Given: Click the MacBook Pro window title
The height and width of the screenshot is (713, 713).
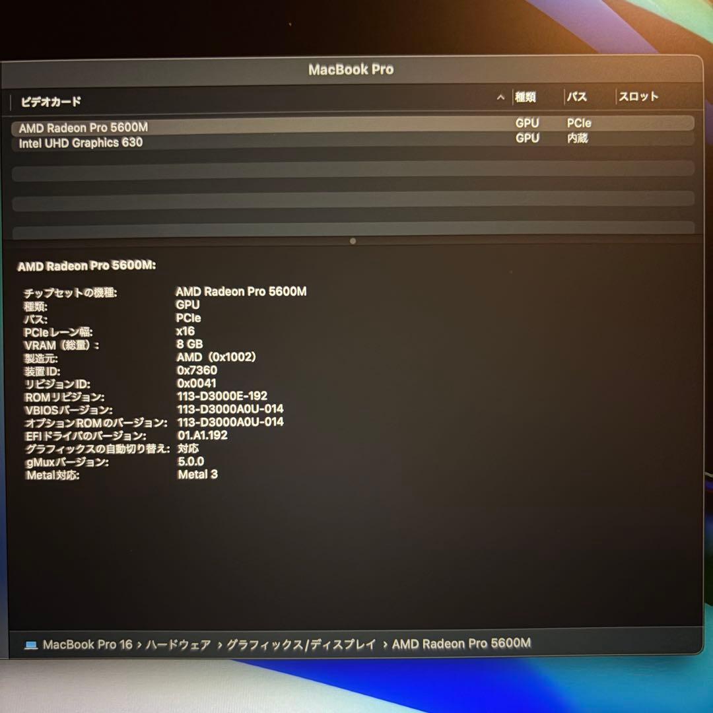Looking at the screenshot, I should (351, 69).
